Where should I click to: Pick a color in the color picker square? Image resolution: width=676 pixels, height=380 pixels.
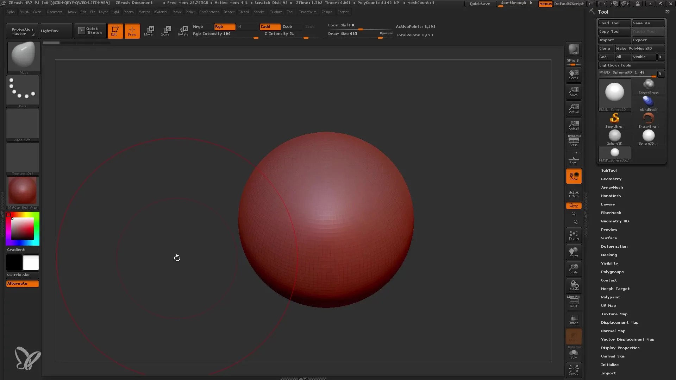point(23,229)
